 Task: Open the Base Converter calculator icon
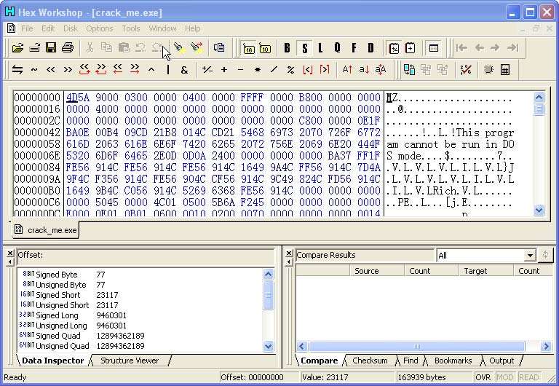[x=505, y=70]
